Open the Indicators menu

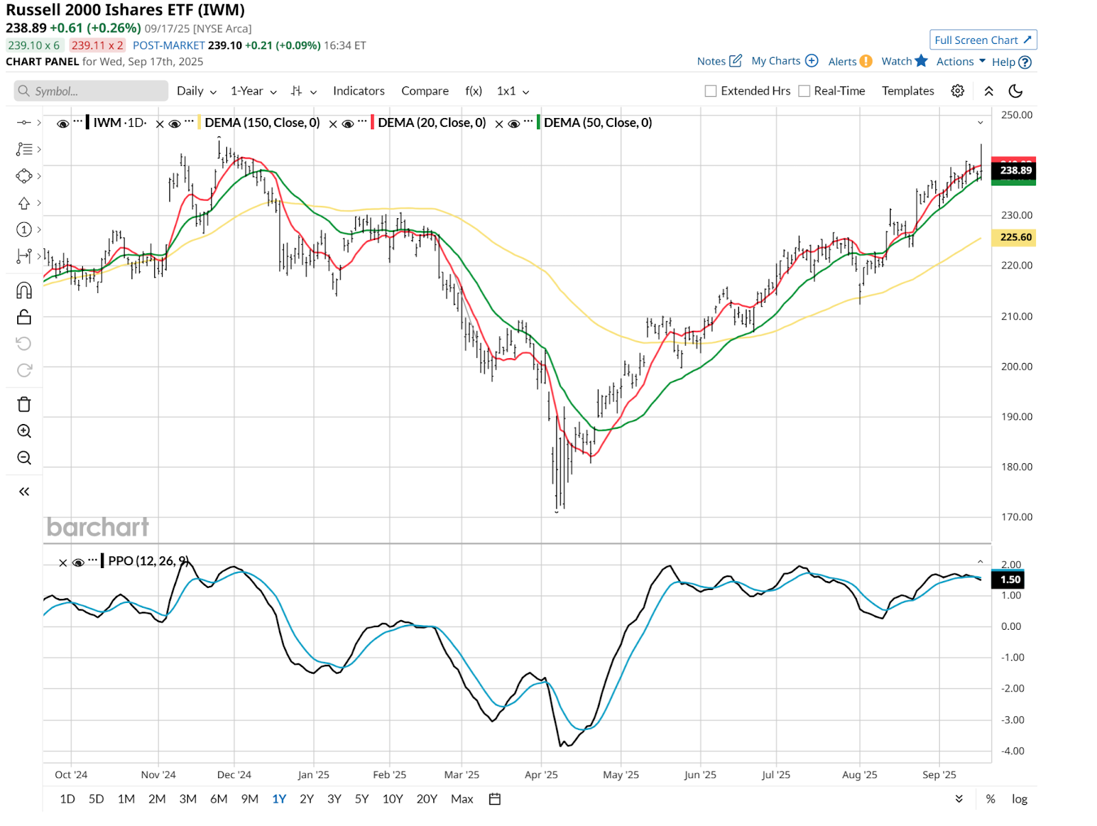pyautogui.click(x=359, y=91)
